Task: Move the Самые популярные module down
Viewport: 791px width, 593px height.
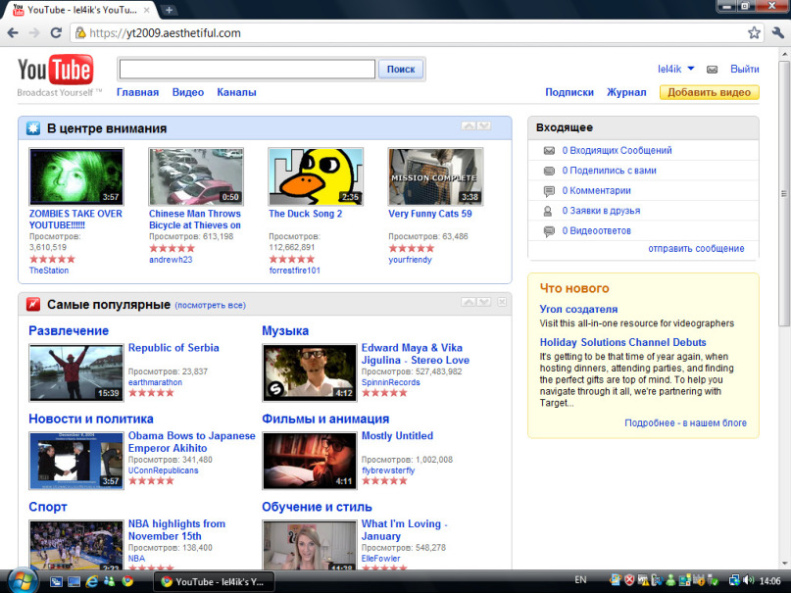Action: point(484,302)
